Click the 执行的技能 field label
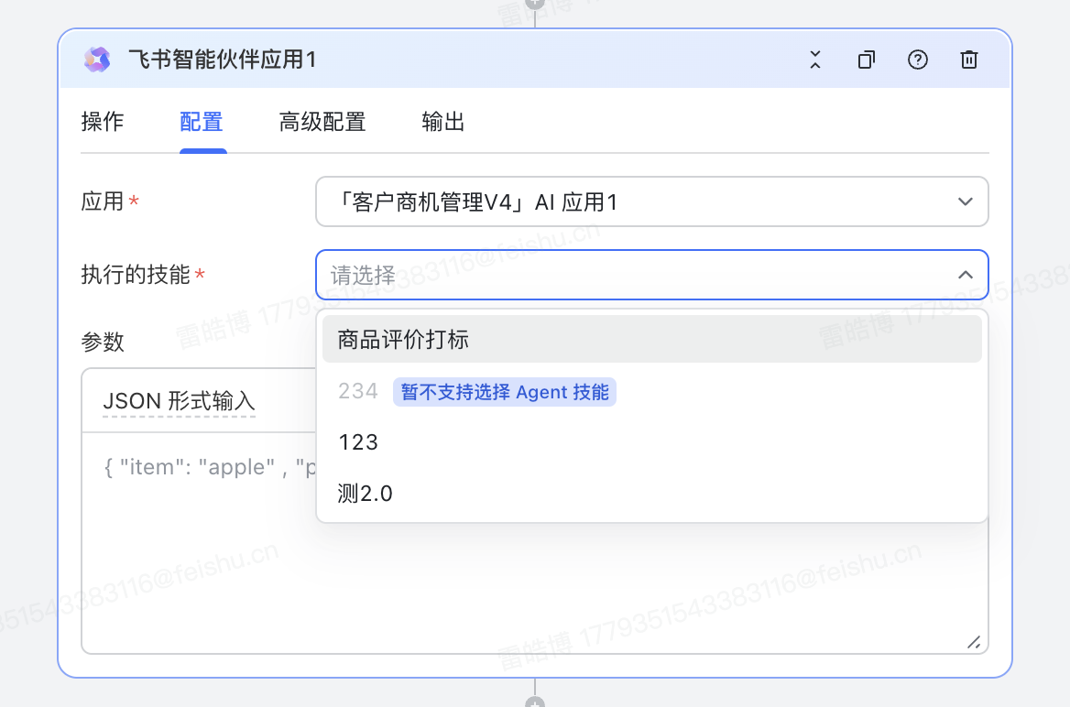Screen dimensions: 1070x707 (x=135, y=275)
